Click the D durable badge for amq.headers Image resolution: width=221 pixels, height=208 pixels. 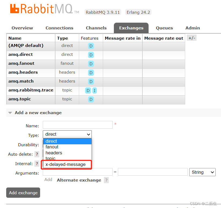click(91, 73)
